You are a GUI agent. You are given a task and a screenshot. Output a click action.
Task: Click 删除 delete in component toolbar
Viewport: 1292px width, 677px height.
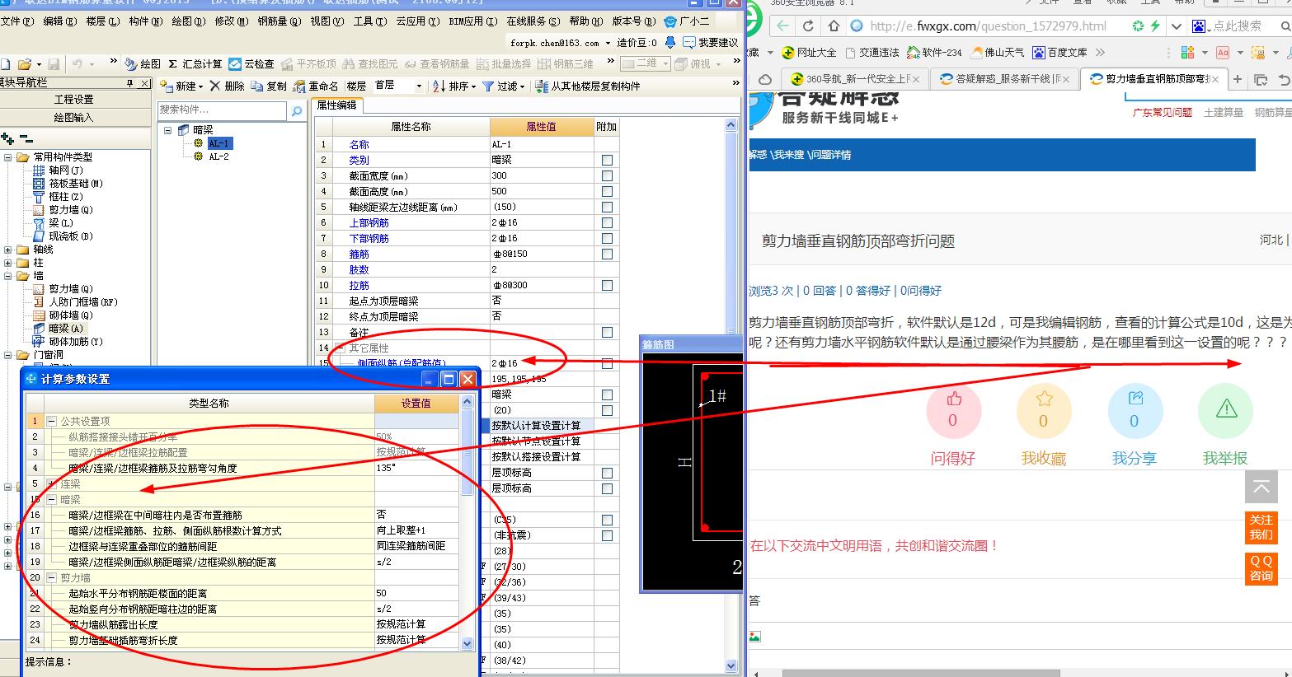click(228, 86)
